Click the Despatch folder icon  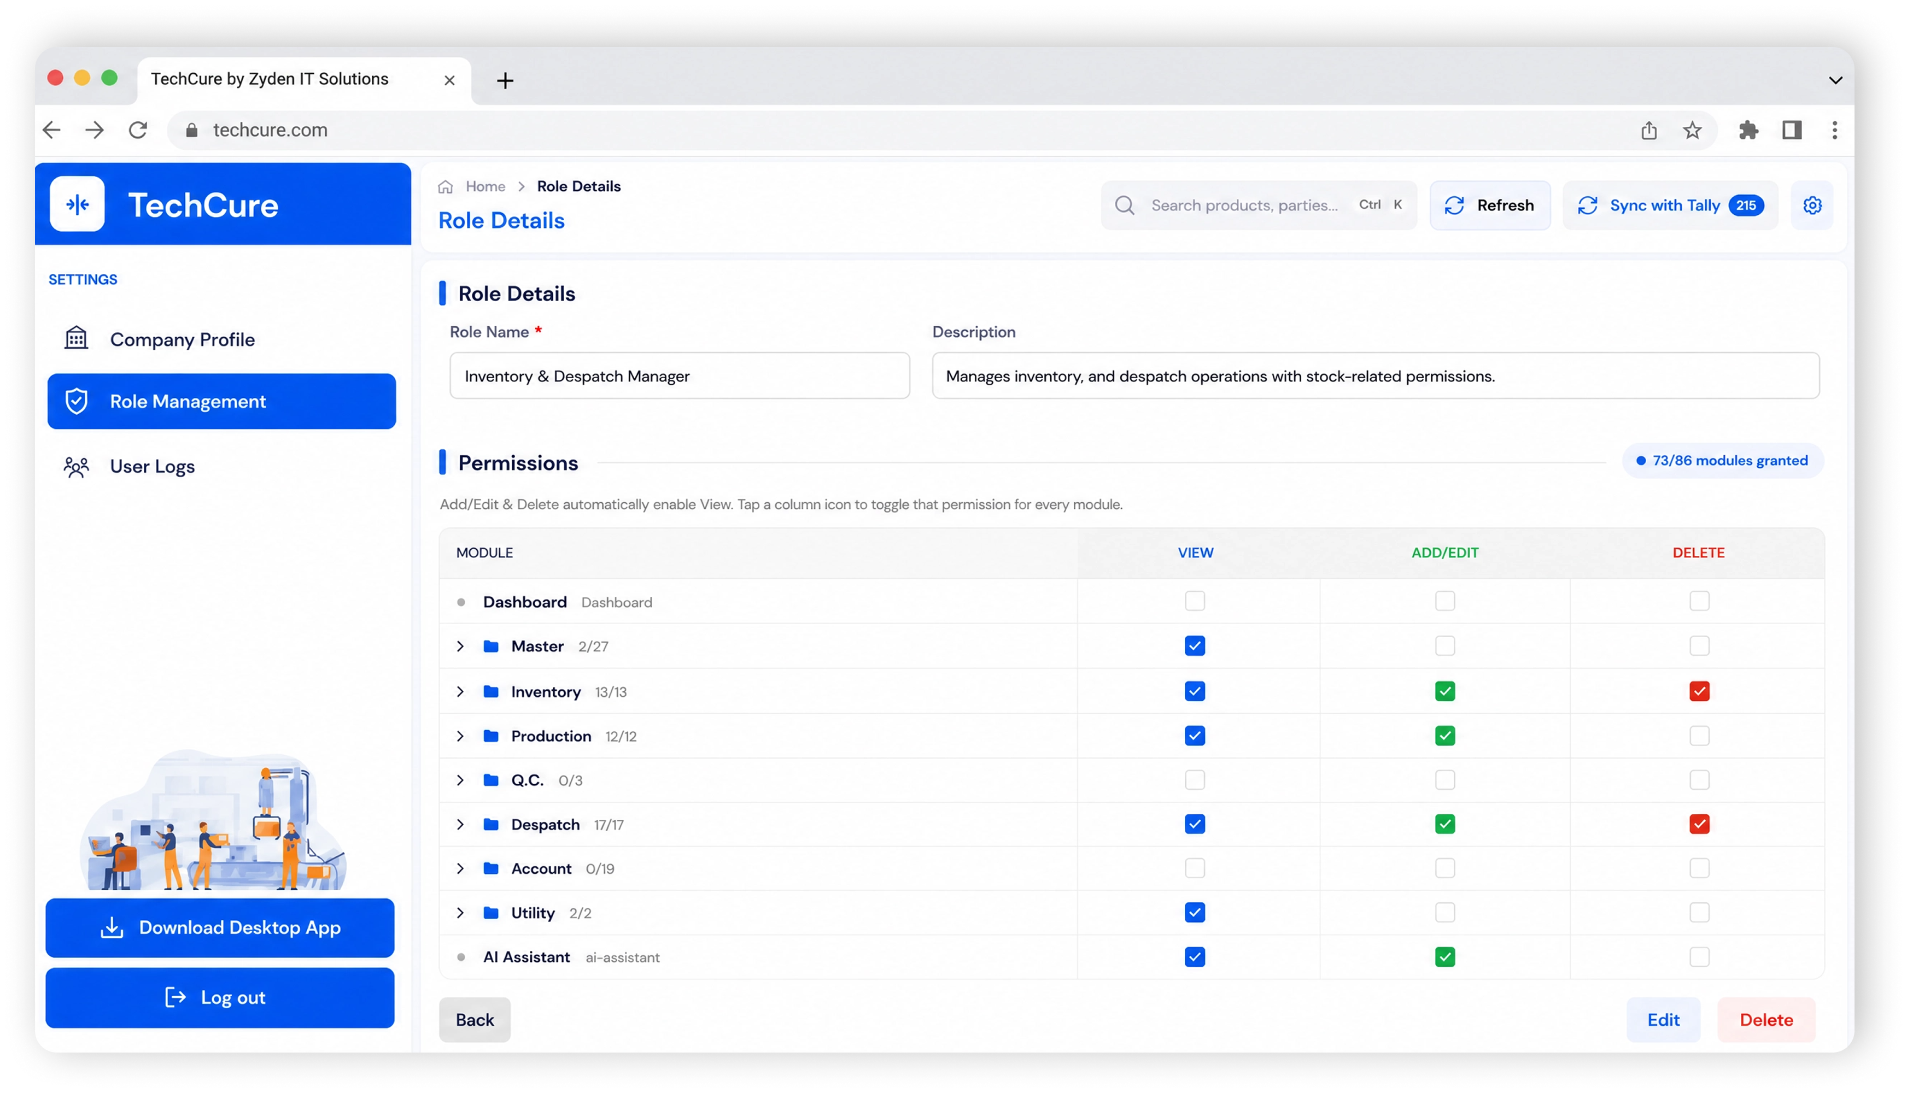coord(491,824)
